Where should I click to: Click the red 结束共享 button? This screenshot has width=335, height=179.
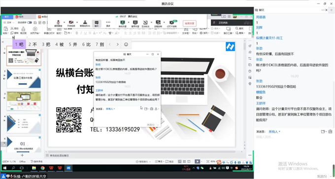pyautogui.click(x=190, y=24)
